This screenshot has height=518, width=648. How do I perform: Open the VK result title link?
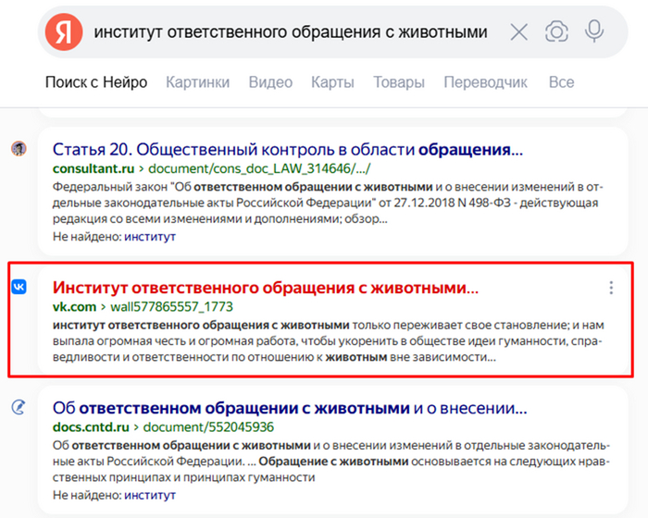pyautogui.click(x=266, y=288)
